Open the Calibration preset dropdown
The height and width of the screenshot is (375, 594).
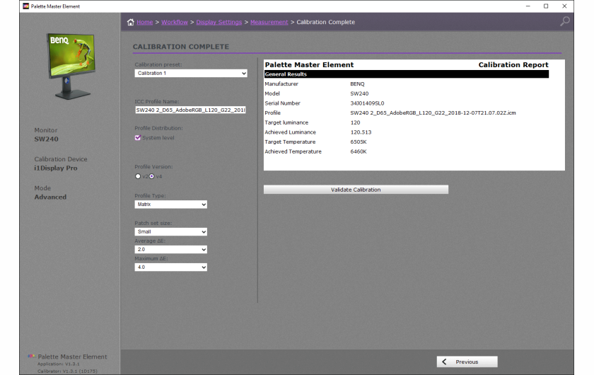191,73
